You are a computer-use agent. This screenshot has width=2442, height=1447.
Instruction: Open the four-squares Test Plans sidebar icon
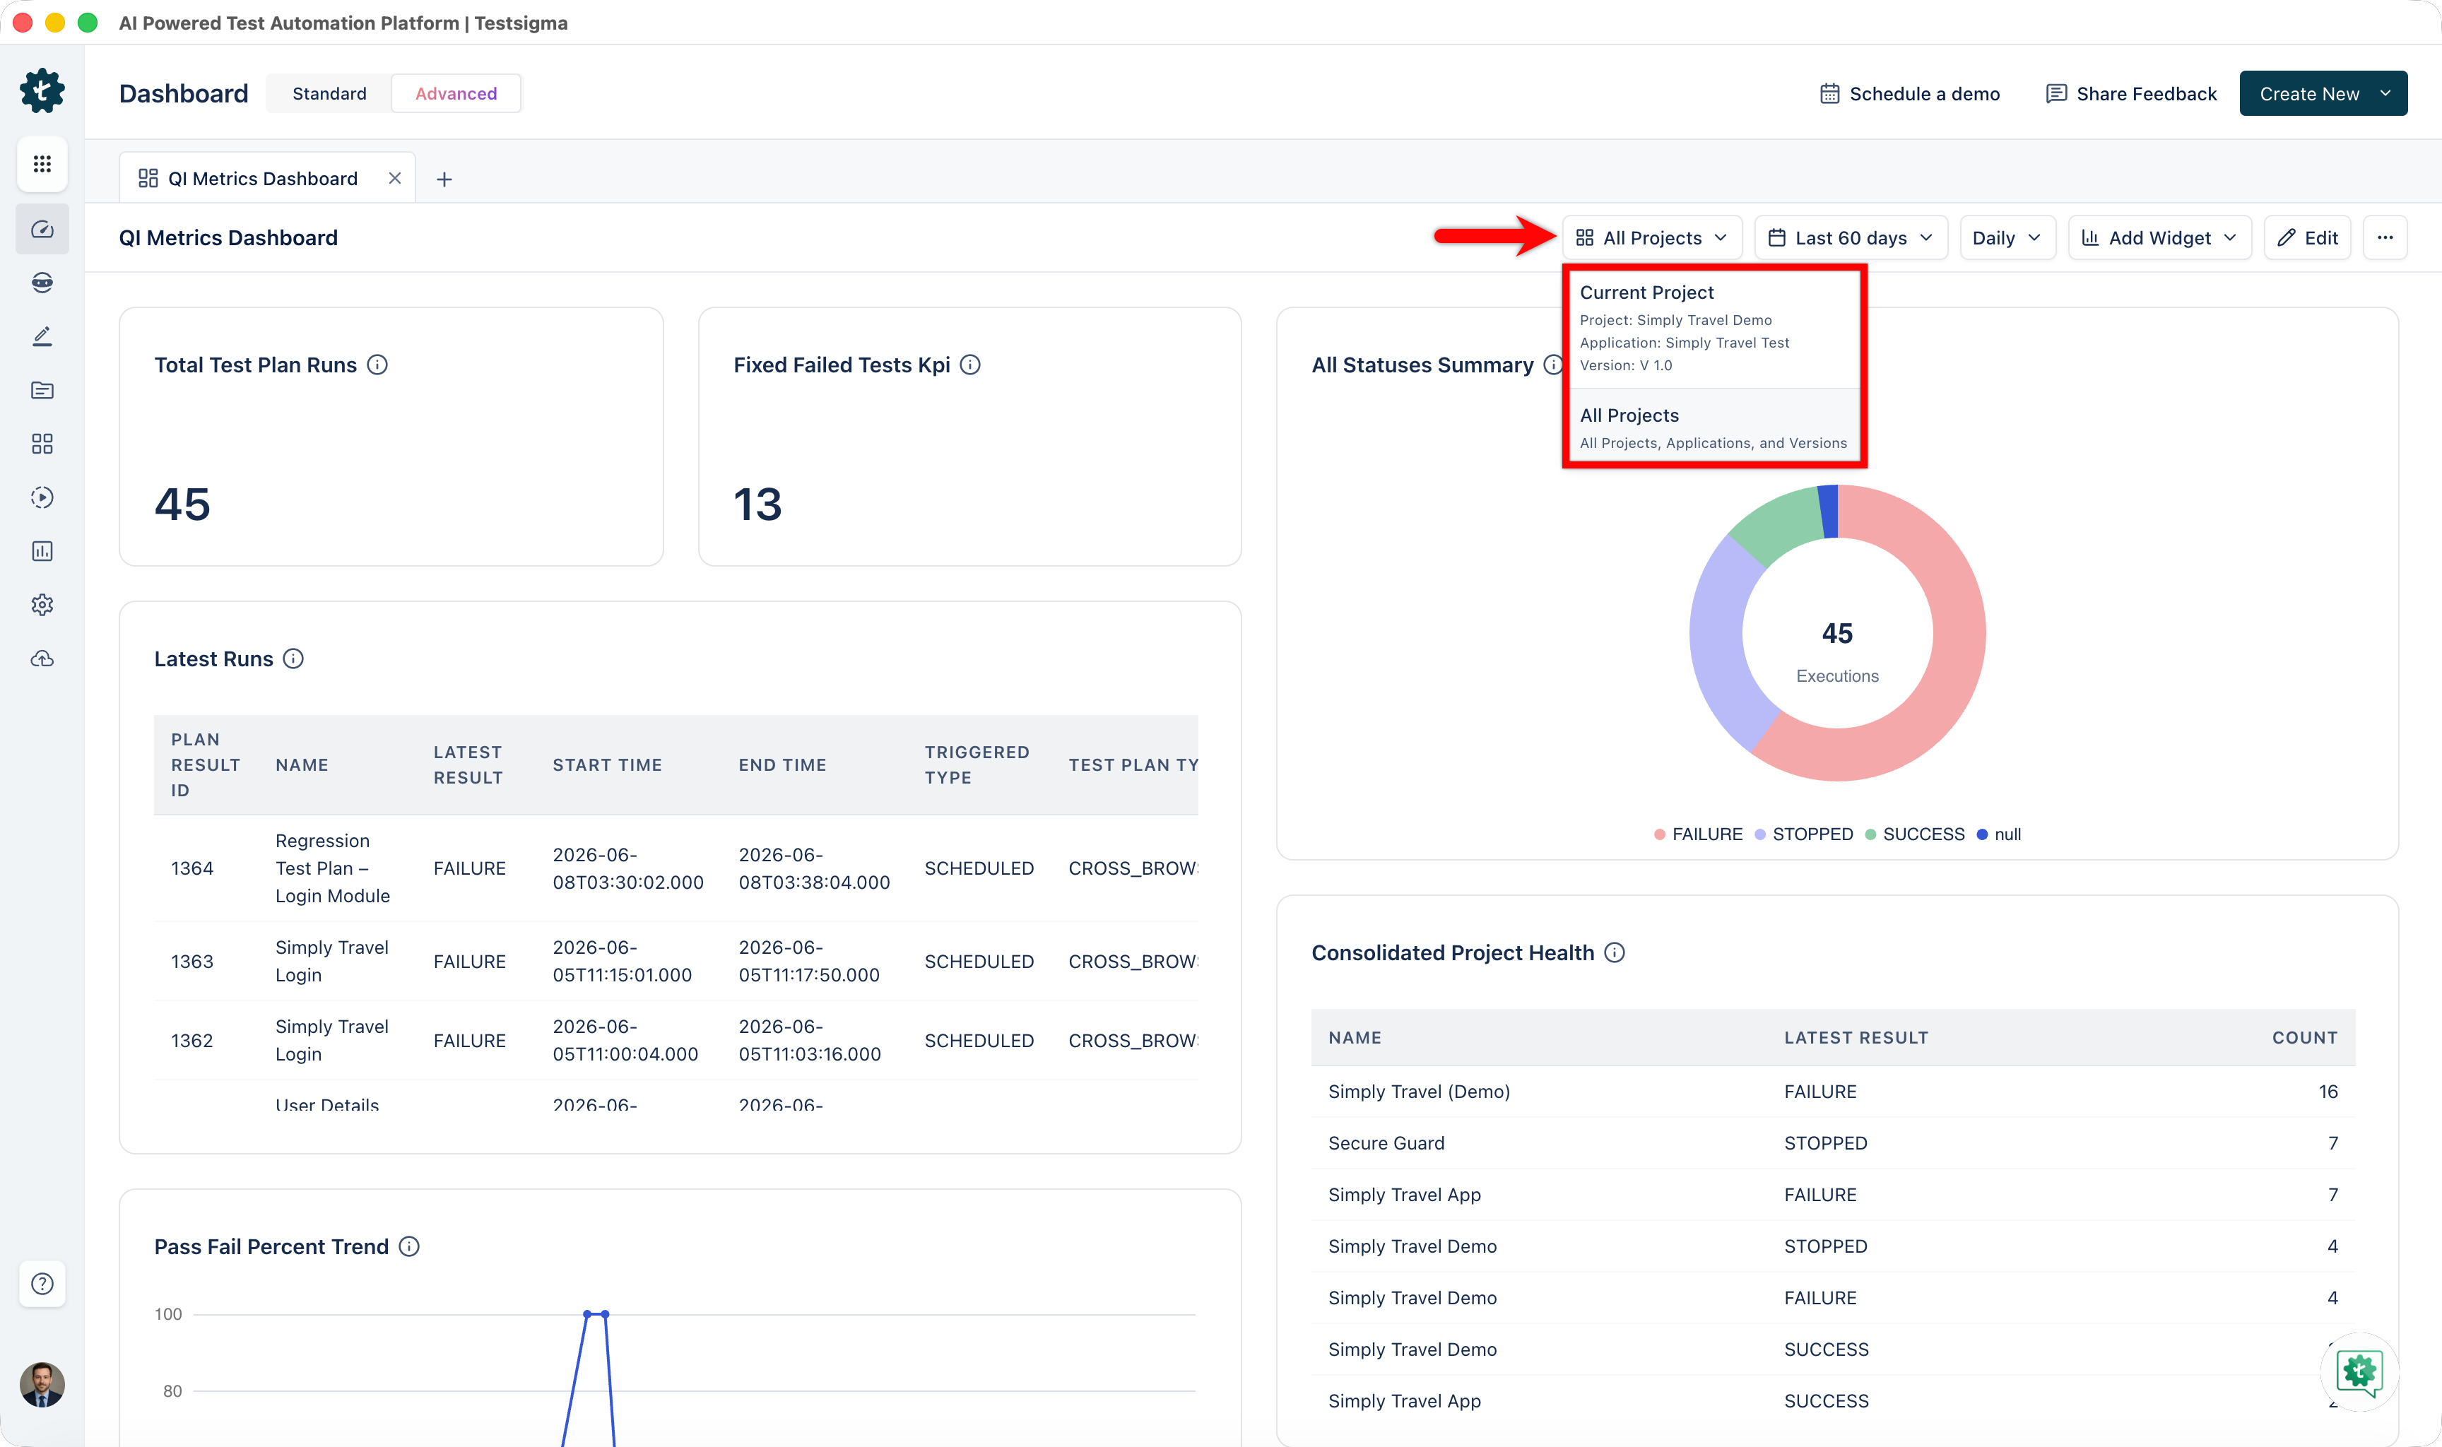[42, 444]
